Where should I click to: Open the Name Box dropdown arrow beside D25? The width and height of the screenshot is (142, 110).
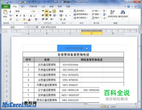[25, 27]
